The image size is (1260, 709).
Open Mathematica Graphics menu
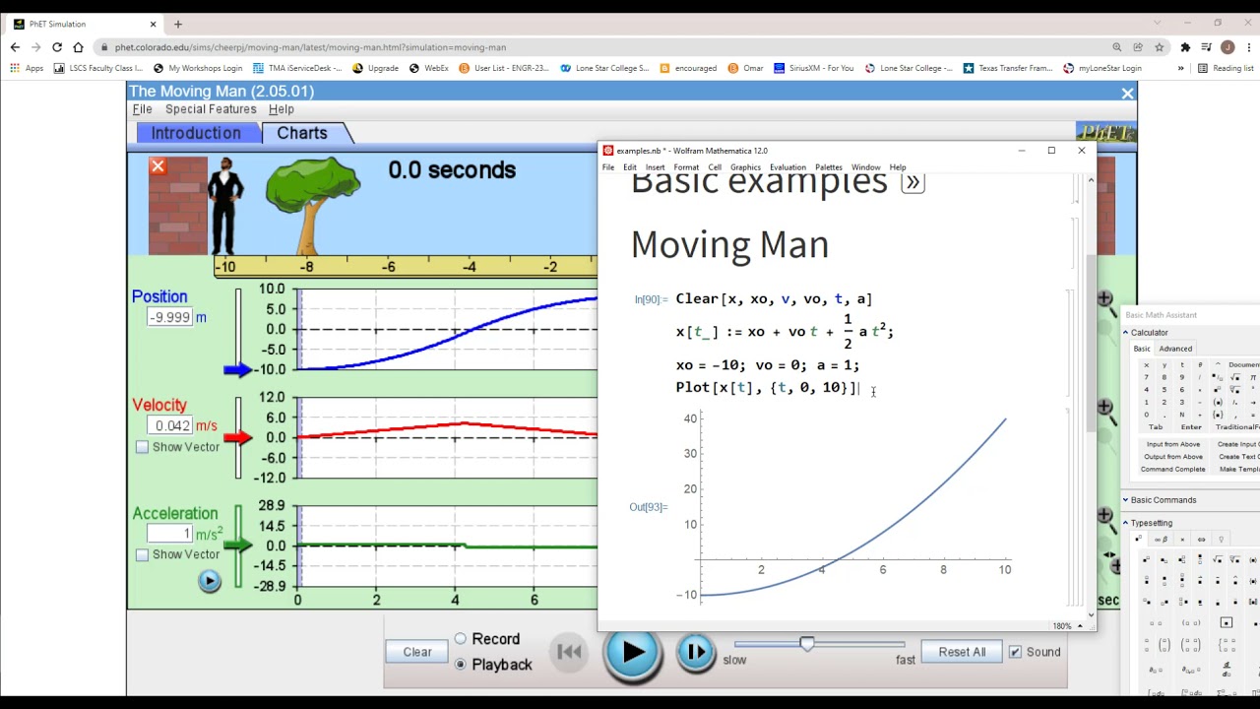tap(745, 167)
